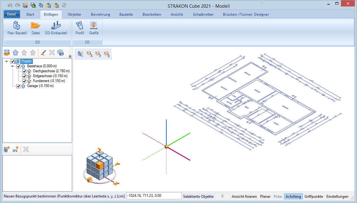Switch to the Bauteile tab

pyautogui.click(x=126, y=14)
